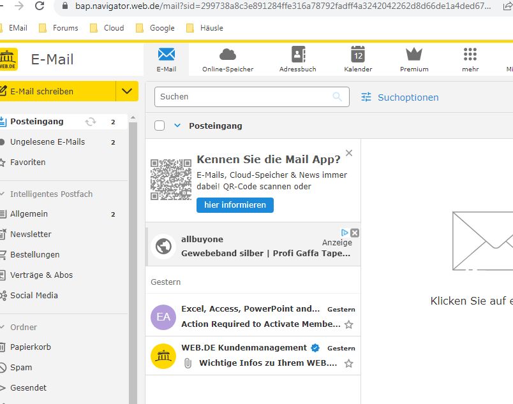Click the EA sender avatar
The width and height of the screenshot is (513, 404).
pos(163,317)
